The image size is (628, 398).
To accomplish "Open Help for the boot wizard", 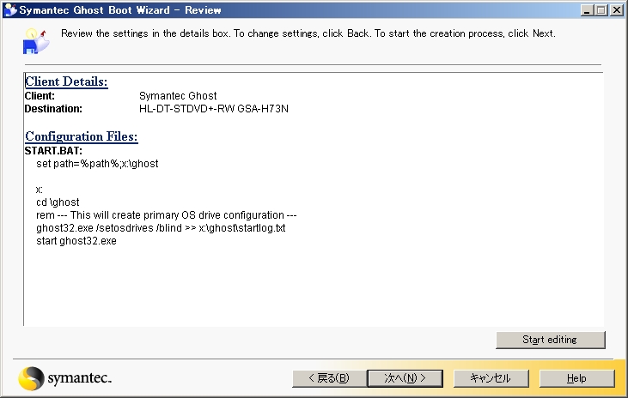I will click(x=576, y=378).
